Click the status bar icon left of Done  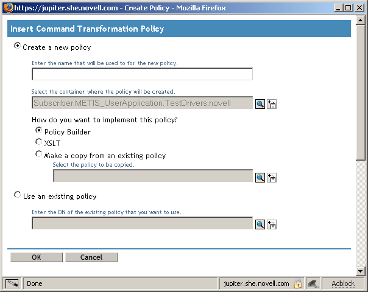[x=13, y=283]
